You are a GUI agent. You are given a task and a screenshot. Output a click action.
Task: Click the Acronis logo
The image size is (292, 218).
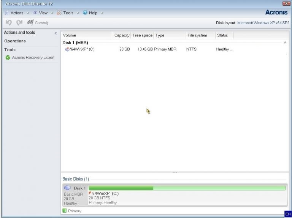tap(276, 12)
